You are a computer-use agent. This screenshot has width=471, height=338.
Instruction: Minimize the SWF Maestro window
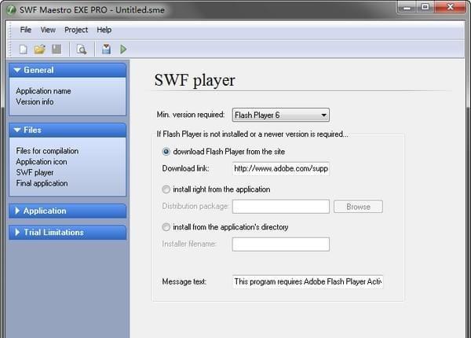coord(407,7)
